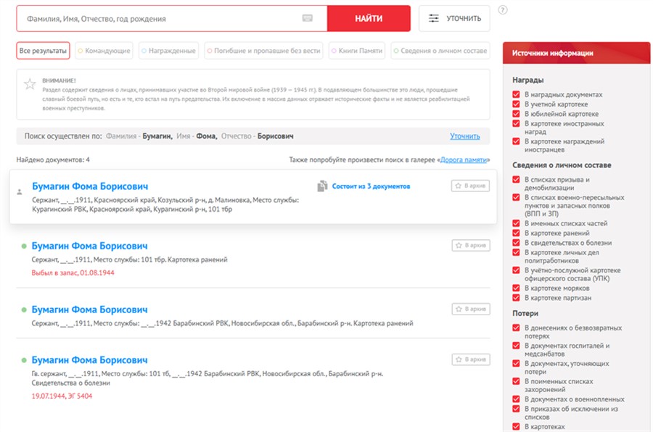Click the person icon beside the first result
653x432 pixels.
coord(19,192)
